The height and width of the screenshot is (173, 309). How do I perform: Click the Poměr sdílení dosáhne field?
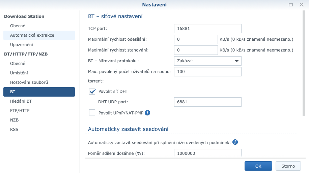click(x=208, y=153)
